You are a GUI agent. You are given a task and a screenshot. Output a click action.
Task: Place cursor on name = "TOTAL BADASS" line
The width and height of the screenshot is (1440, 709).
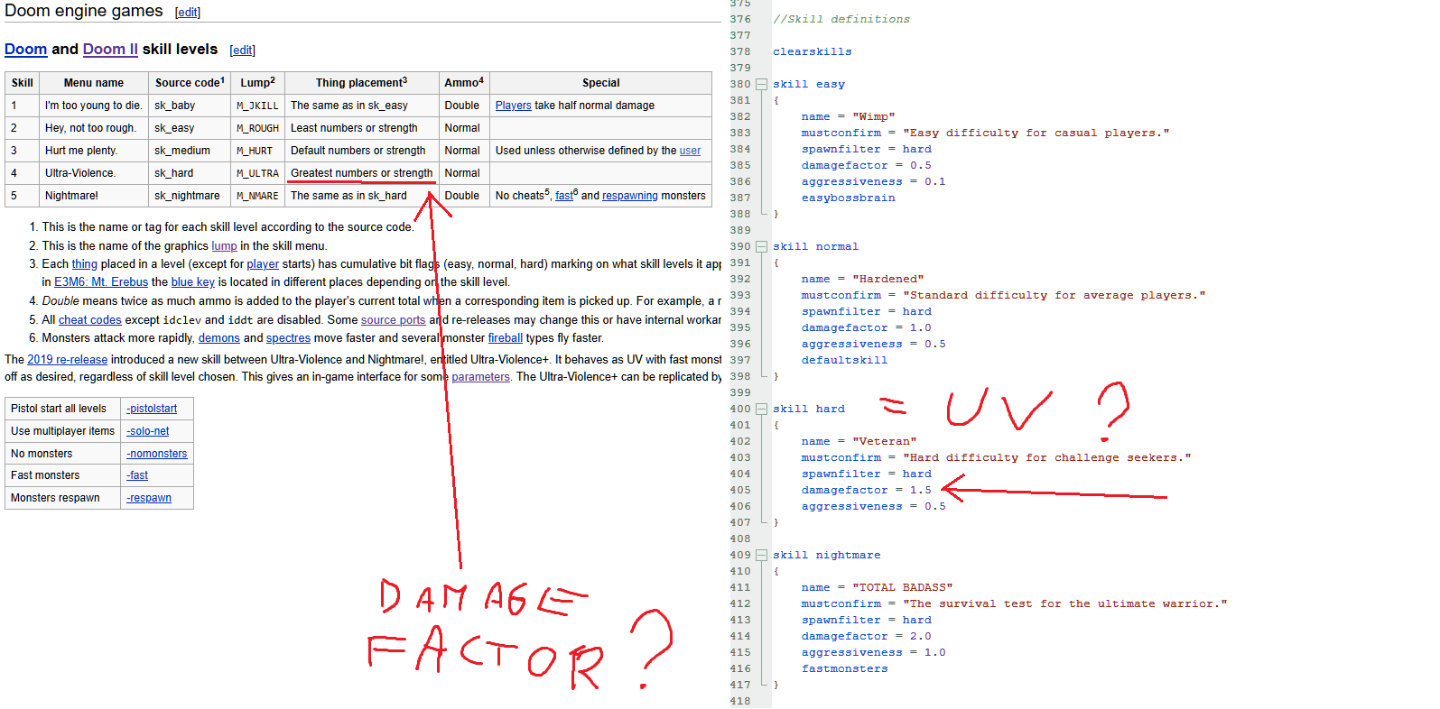point(877,587)
